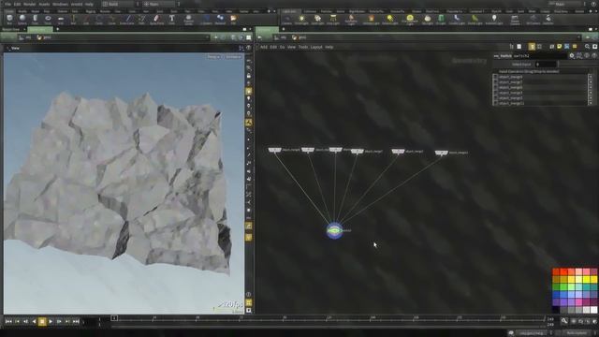This screenshot has width=599, height=337.
Task: Open network editor Add menu
Action: coord(264,47)
